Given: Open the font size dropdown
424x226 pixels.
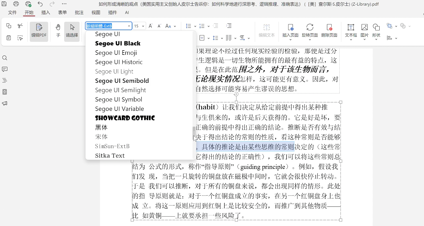Looking at the screenshot, I should (143, 26).
